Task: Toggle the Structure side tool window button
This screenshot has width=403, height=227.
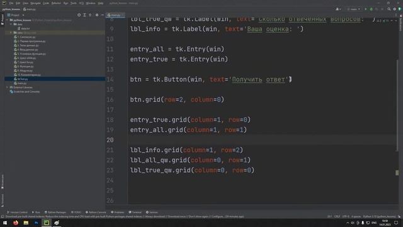Action: coord(3,201)
